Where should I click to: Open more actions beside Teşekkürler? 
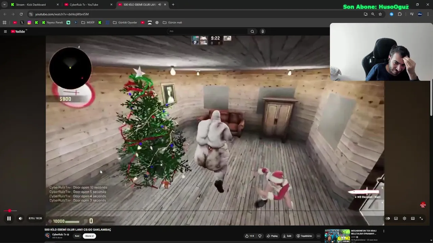point(318,236)
